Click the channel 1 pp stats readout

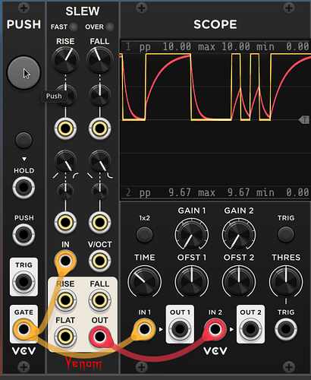[215, 46]
